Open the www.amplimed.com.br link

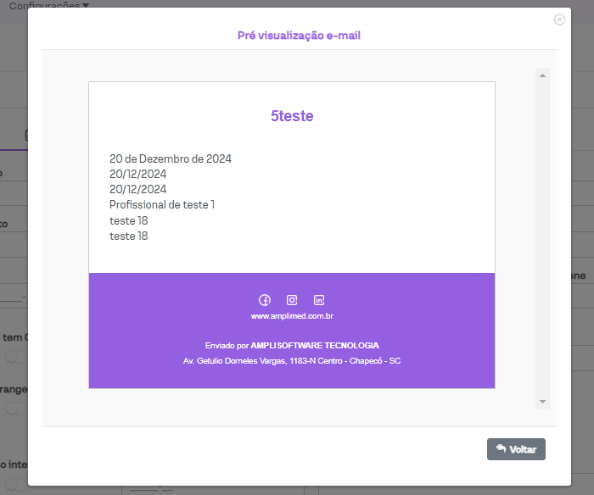click(x=291, y=316)
